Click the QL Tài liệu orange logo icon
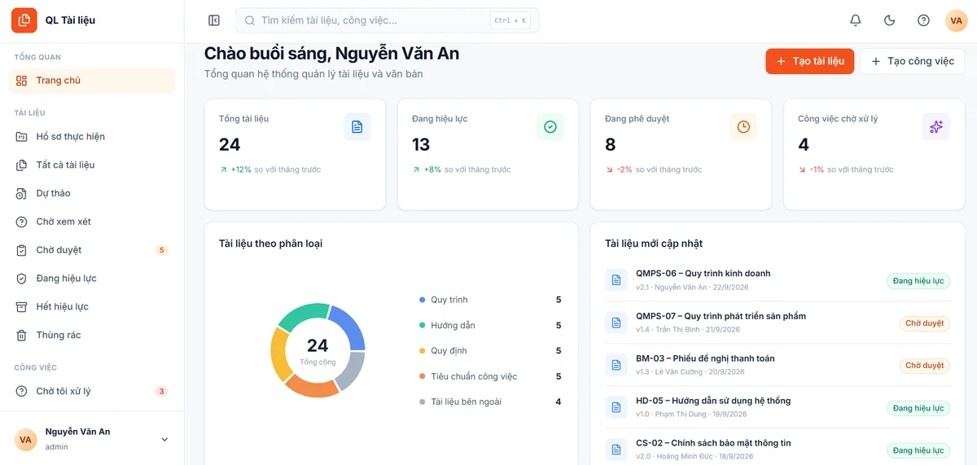This screenshot has height=465, width=977. point(24,20)
